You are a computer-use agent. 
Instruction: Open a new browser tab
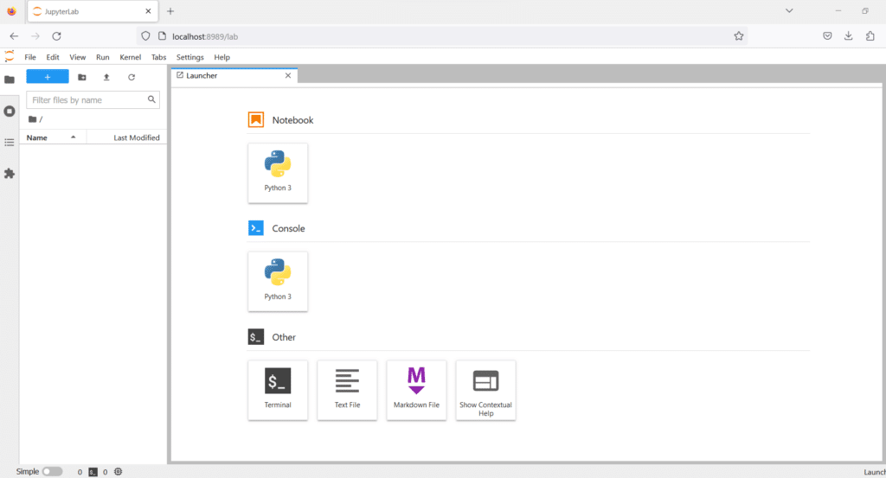(170, 11)
